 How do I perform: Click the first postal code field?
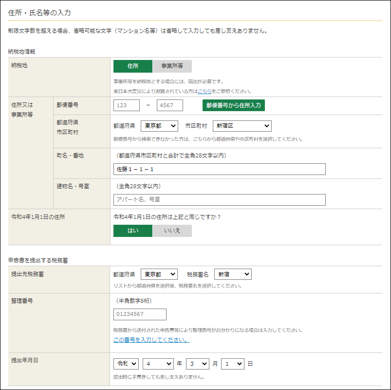[x=127, y=105]
